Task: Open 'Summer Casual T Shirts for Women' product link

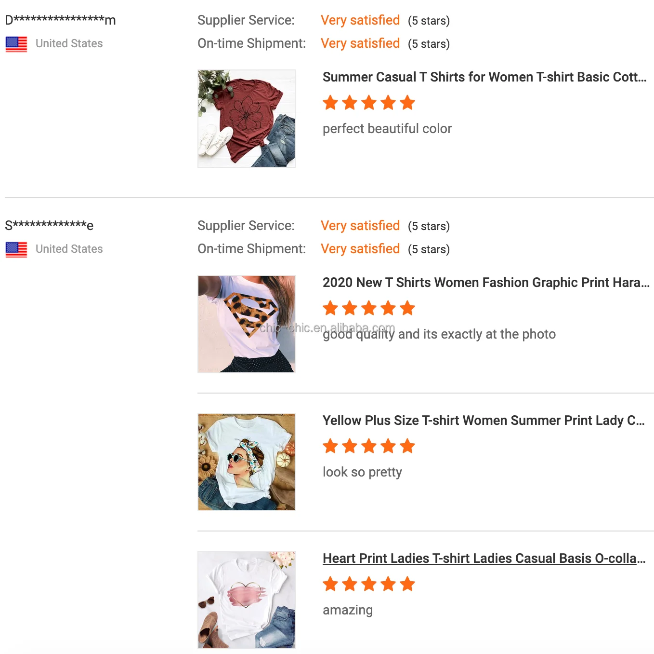Action: 484,77
